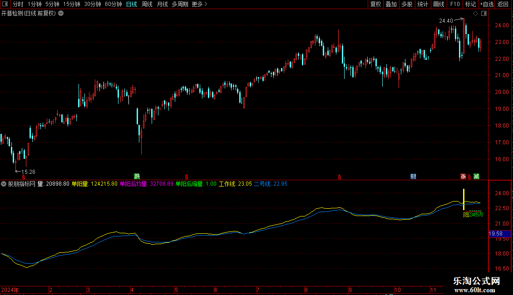Screen dimensions: 513x295
Task: Click the 16.00 main price axis label
Action: click(502, 159)
